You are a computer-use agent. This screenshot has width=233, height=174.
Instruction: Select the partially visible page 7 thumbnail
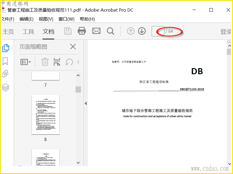45,76
